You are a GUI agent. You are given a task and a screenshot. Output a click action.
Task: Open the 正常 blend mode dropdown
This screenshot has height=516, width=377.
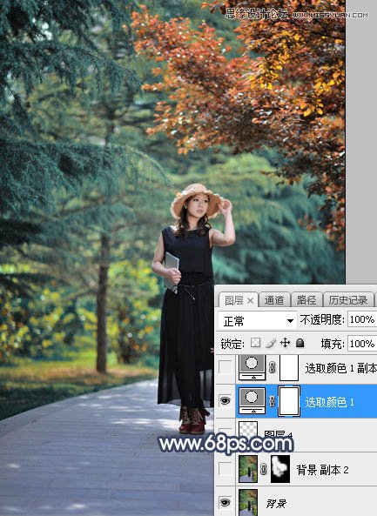click(257, 320)
